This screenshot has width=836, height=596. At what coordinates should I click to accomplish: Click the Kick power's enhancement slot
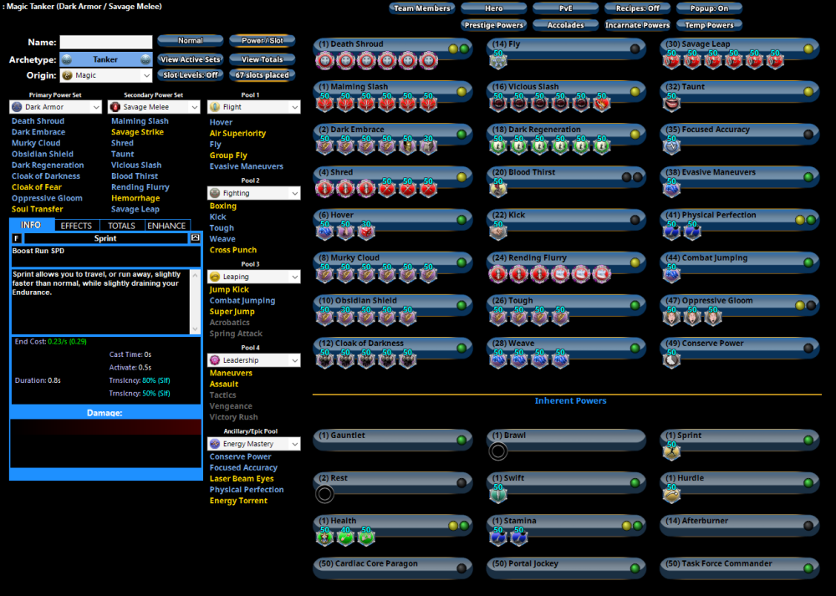tap(499, 232)
